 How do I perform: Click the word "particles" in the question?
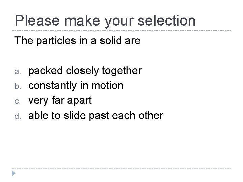pos(61,42)
